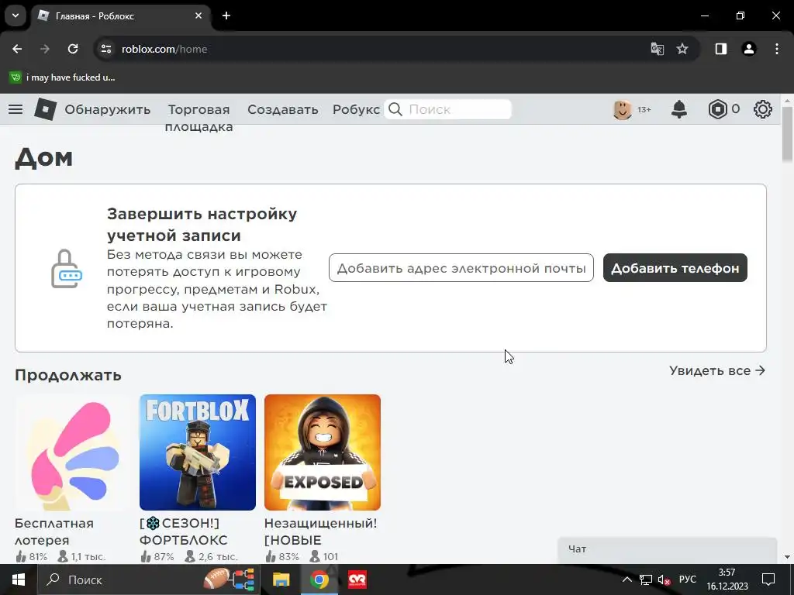
Task: Switch to Chrome in the taskbar
Action: (x=319, y=580)
